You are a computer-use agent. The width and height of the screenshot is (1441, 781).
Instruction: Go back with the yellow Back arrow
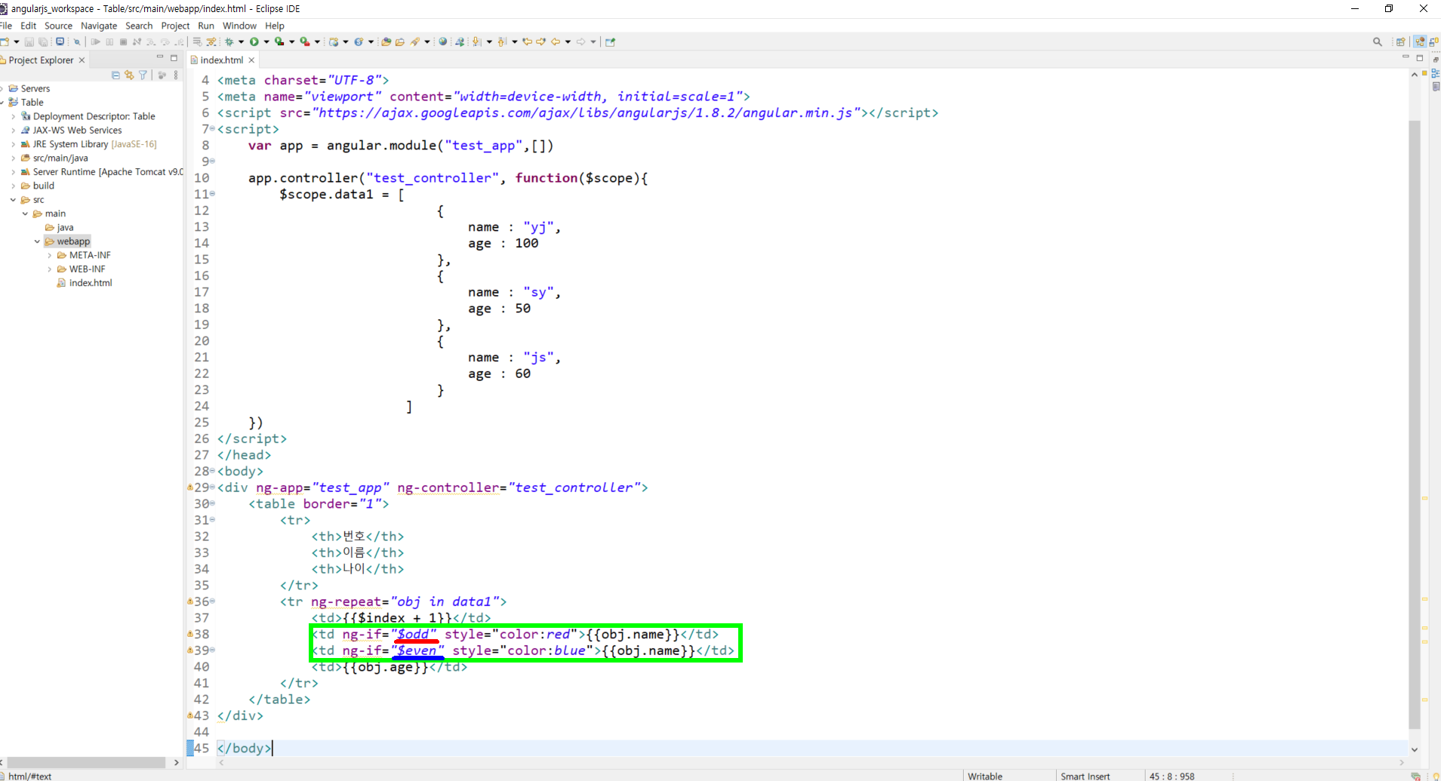coord(556,42)
